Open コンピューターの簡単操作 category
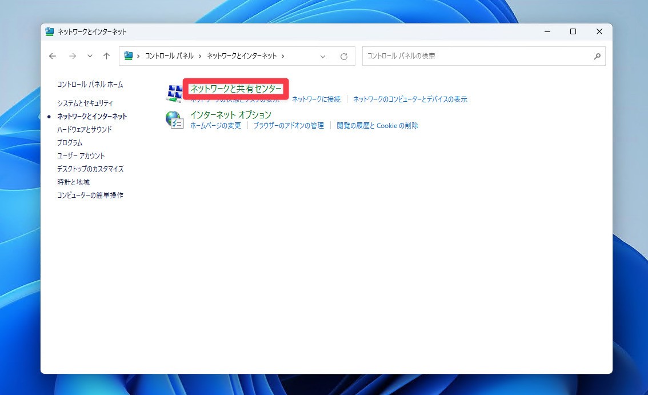This screenshot has height=395, width=648. (90, 195)
